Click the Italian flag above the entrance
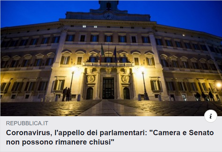This screenshot has width=222, height=152. point(102,53)
